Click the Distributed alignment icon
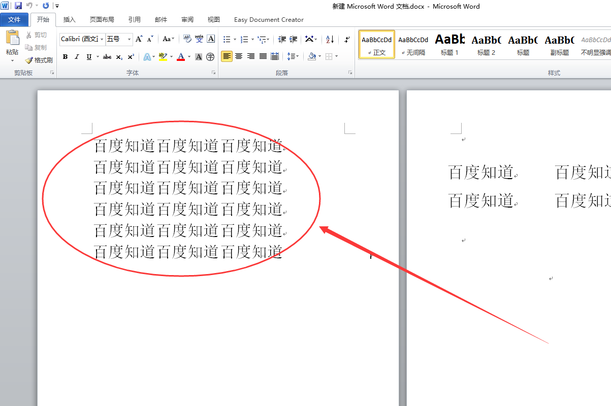This screenshot has width=611, height=406. click(275, 56)
